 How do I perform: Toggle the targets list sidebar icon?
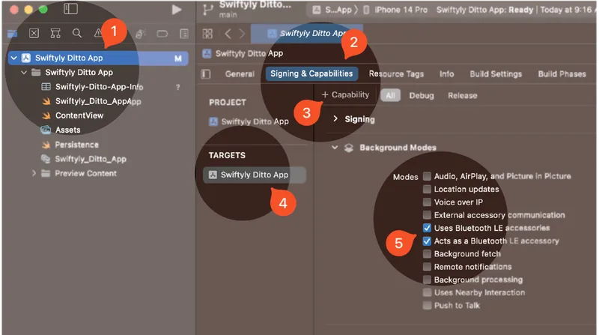click(x=206, y=73)
